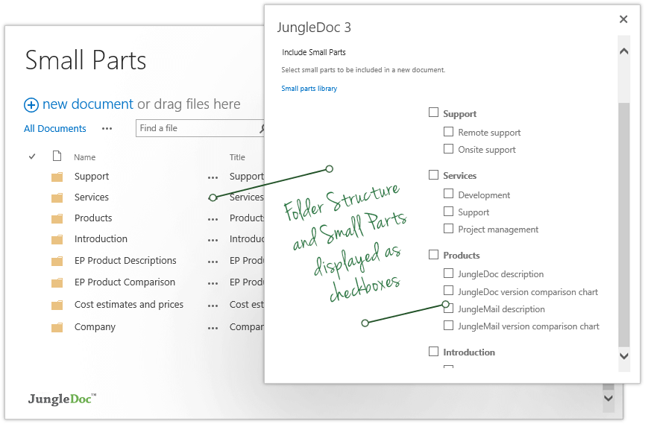645x424 pixels.
Task: Open the Small parts library link
Action: coord(309,89)
